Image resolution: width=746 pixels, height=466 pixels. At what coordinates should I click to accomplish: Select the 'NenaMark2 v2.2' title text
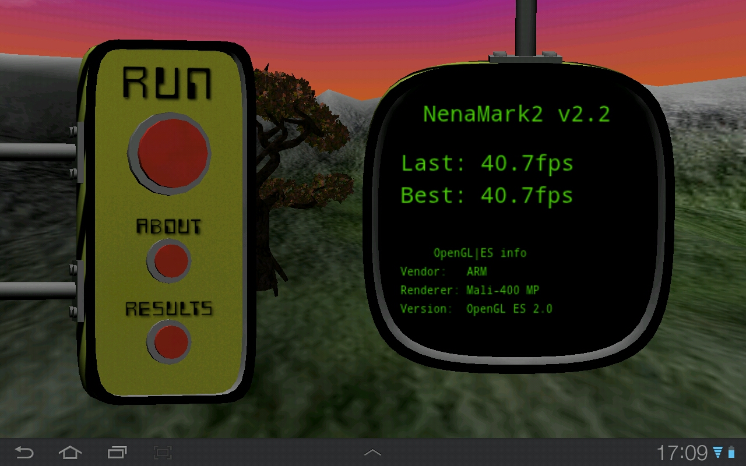click(516, 114)
